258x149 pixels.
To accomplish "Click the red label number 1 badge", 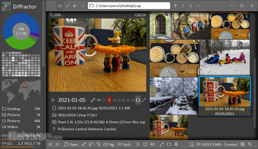I will coord(109,100).
